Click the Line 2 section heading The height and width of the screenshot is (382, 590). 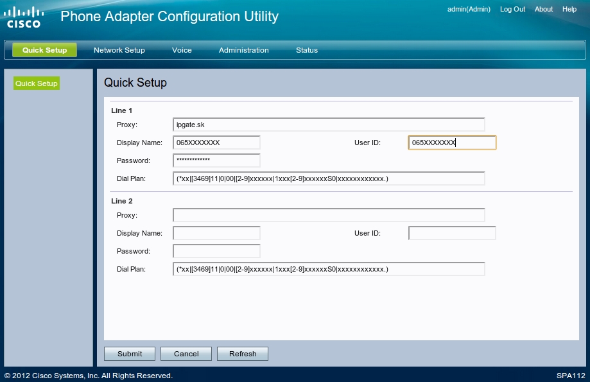(121, 201)
